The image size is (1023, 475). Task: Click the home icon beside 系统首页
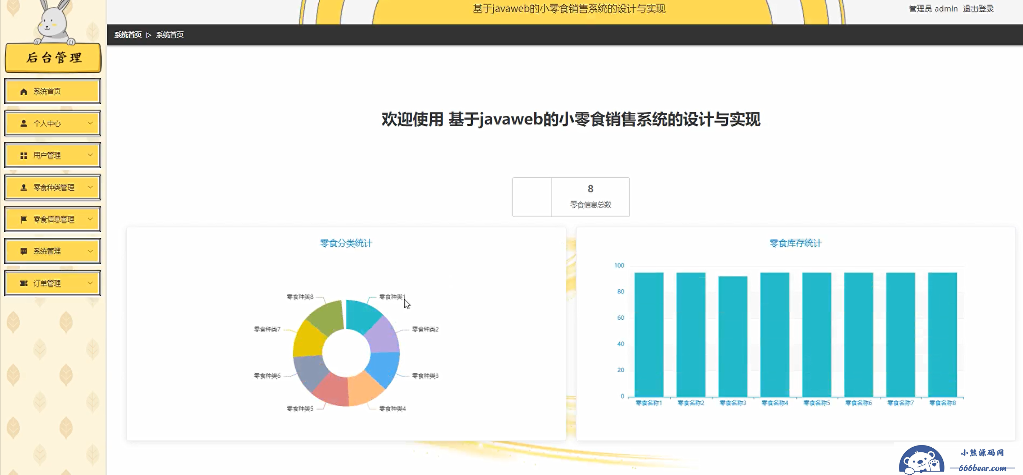pos(24,92)
